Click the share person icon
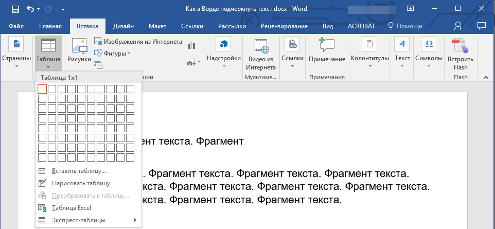Viewport: 495px width, 229px height. pos(458,26)
